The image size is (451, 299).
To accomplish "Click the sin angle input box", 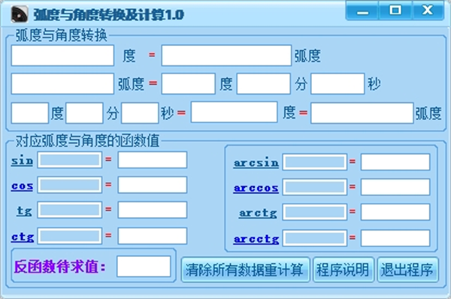I will (x=70, y=160).
